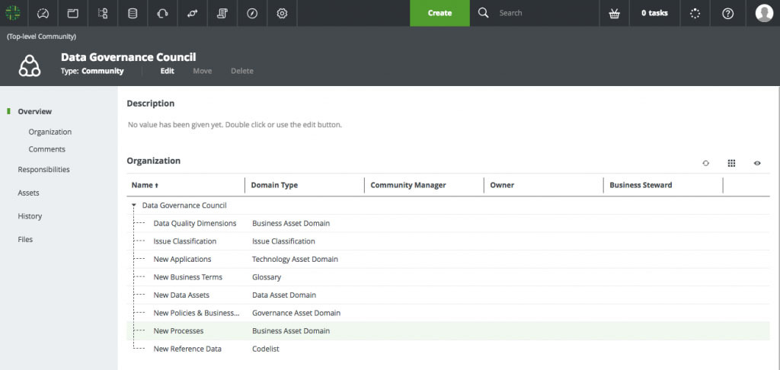Open the settings gear icon

282,14
